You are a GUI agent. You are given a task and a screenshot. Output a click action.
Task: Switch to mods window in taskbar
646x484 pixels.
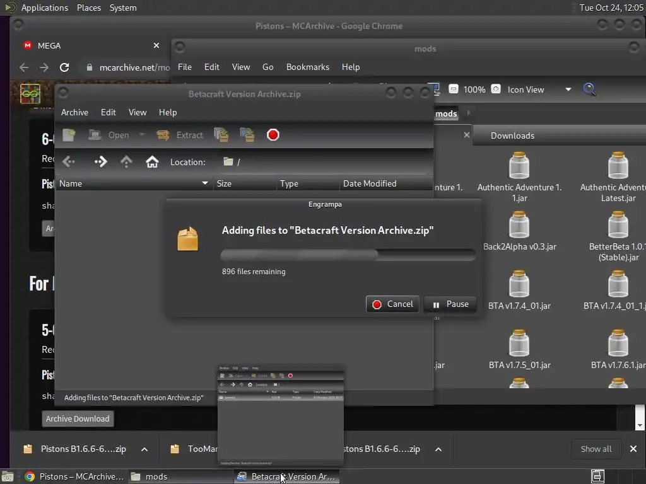pos(180,476)
